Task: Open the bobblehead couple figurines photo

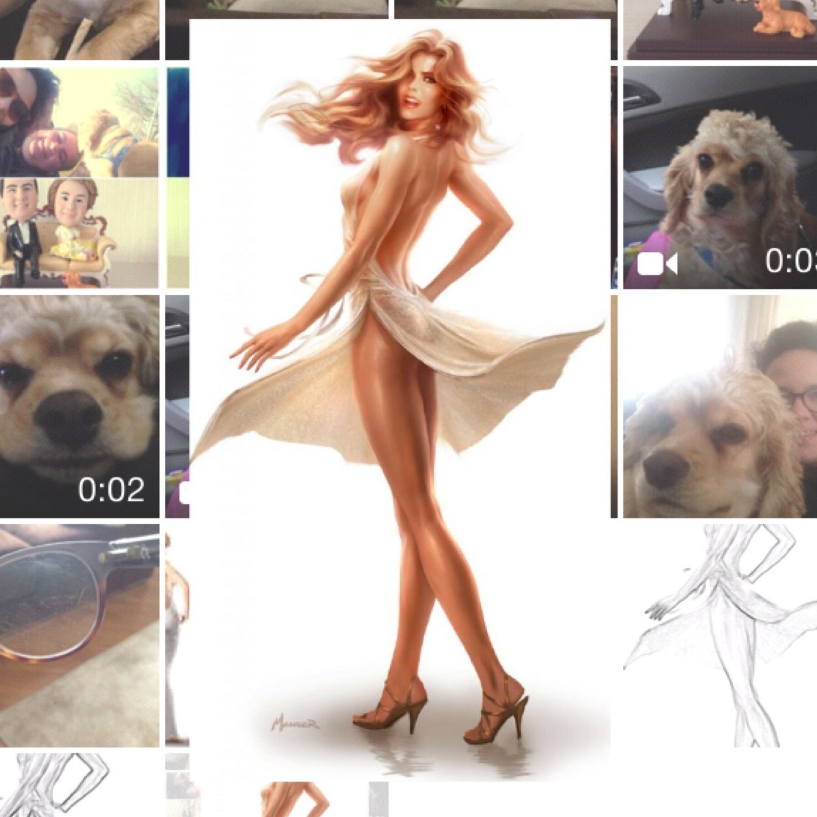Action: pyautogui.click(x=80, y=233)
